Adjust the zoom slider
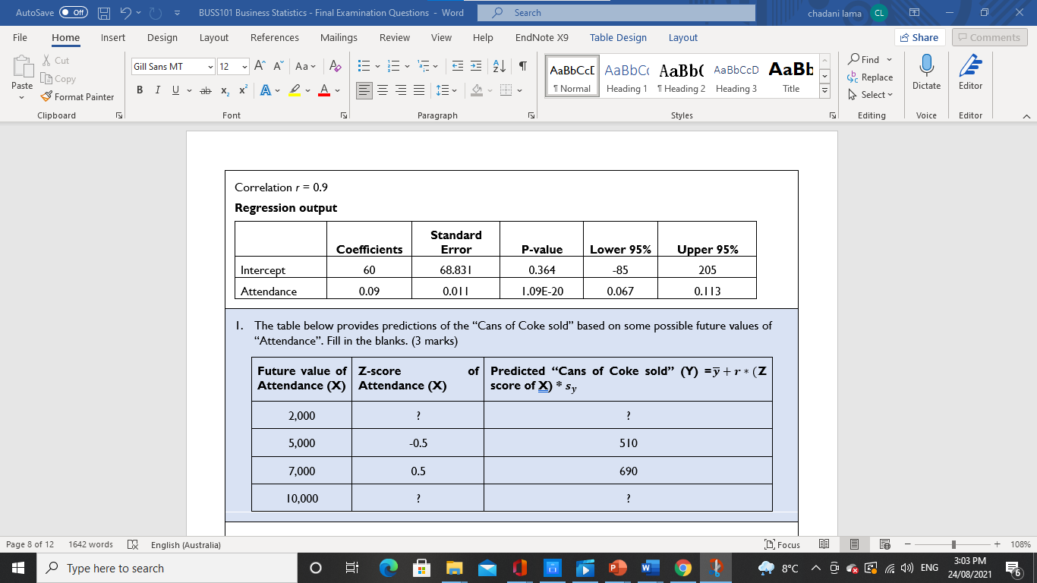The height and width of the screenshot is (583, 1037). tap(953, 544)
